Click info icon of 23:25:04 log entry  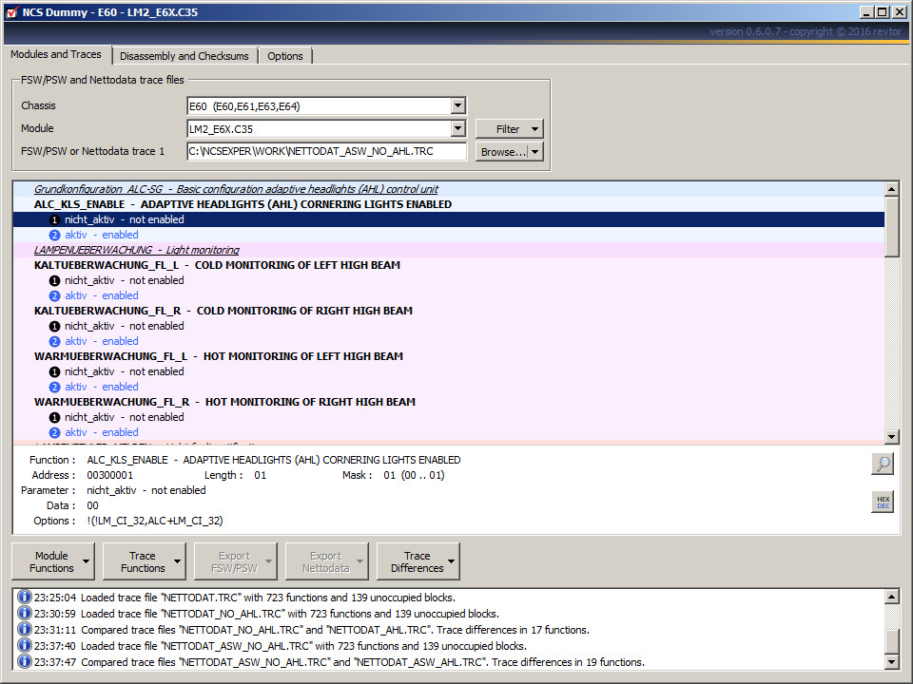tap(25, 598)
